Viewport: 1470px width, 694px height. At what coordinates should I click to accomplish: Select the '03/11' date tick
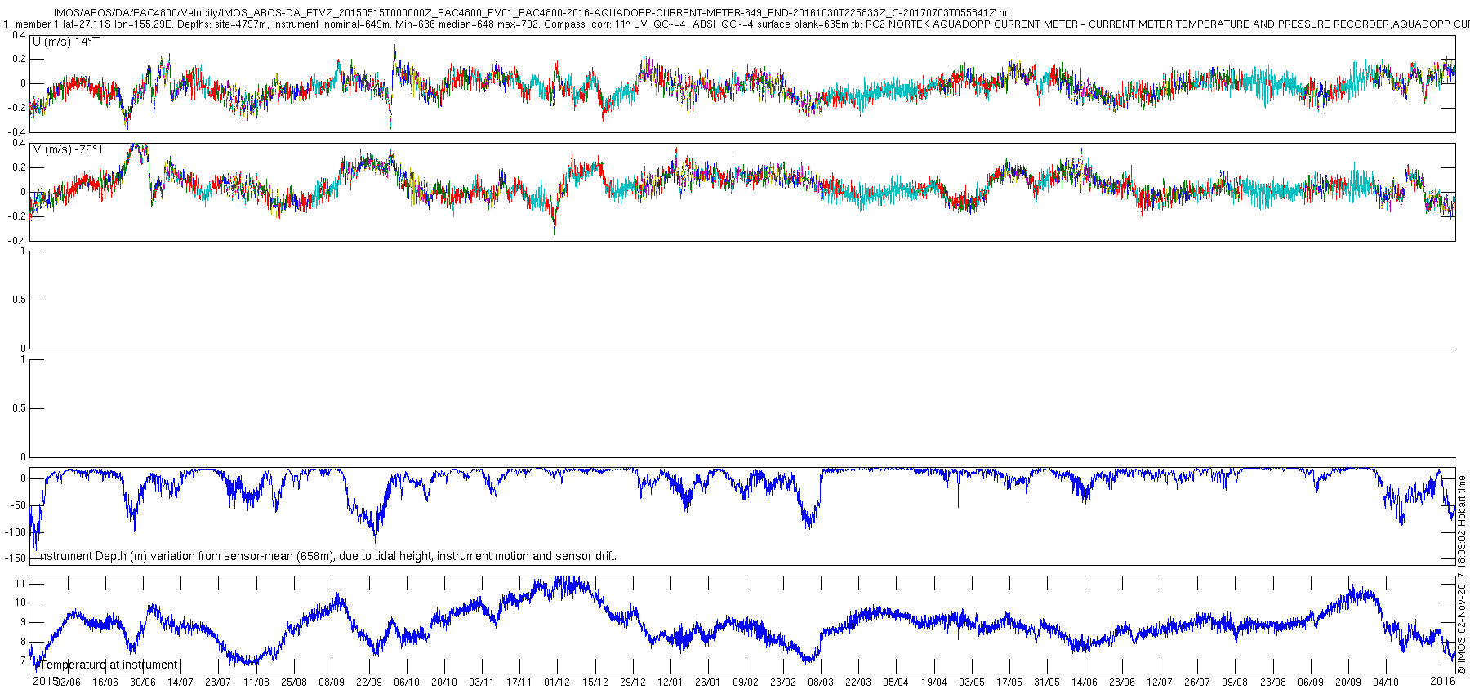pyautogui.click(x=482, y=683)
